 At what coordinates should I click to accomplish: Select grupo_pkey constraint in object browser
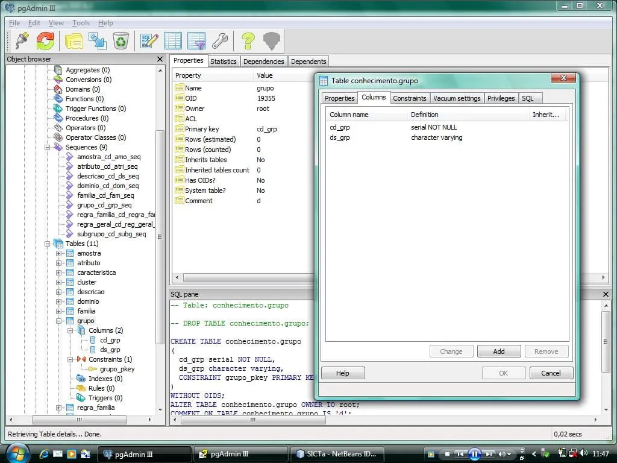(117, 369)
